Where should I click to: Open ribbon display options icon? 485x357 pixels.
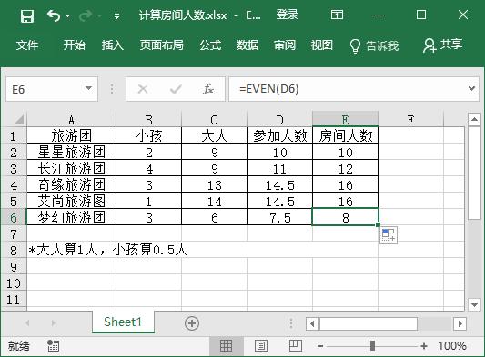(337, 15)
